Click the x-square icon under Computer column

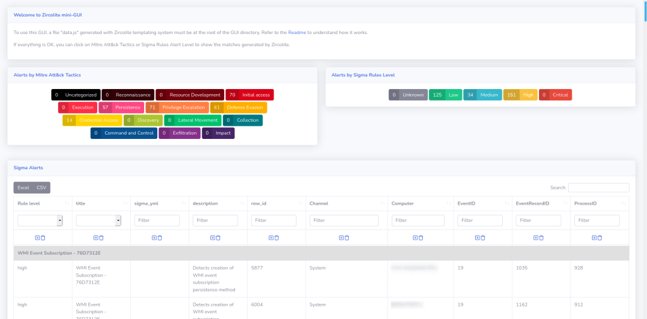point(415,238)
